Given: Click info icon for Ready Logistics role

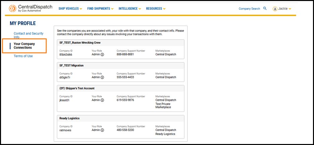Looking at the screenshot, I should [x=102, y=130].
